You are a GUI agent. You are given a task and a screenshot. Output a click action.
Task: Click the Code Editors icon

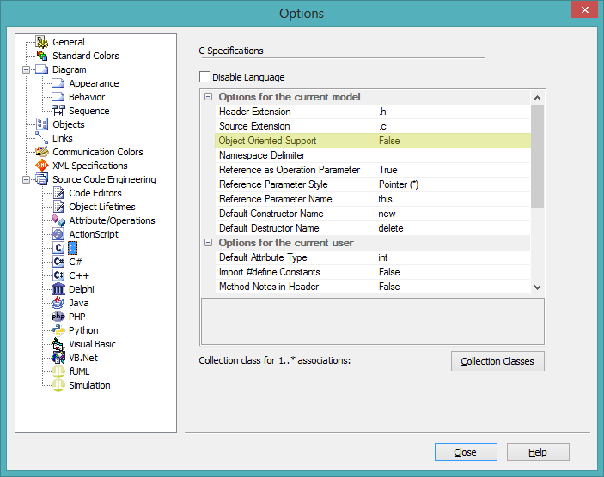(x=58, y=193)
